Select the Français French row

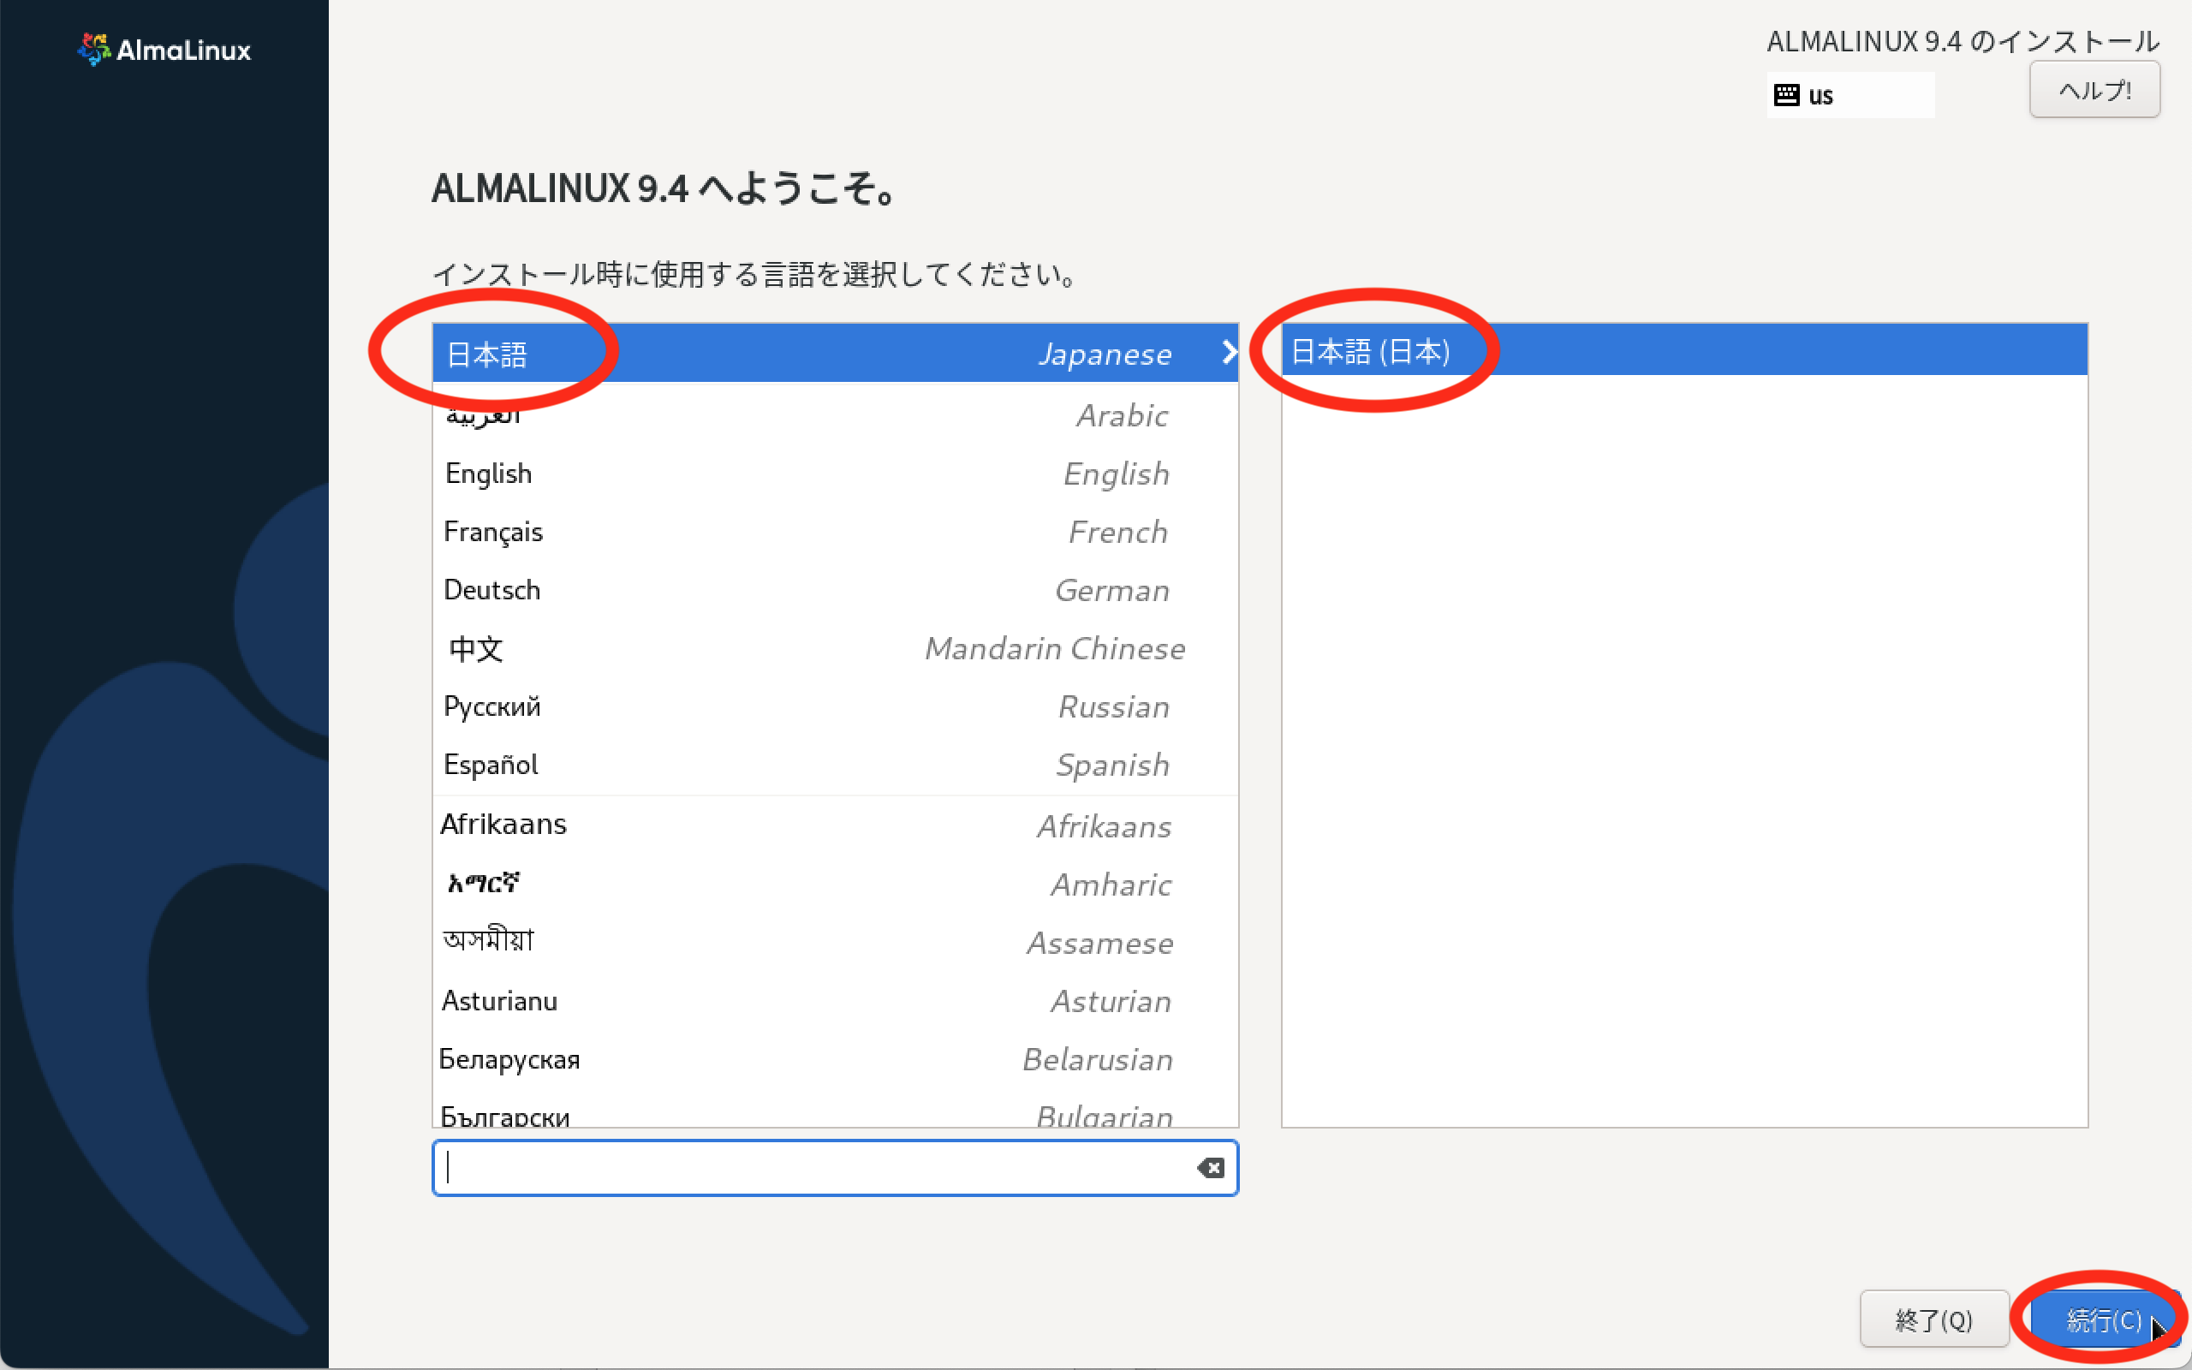click(835, 532)
